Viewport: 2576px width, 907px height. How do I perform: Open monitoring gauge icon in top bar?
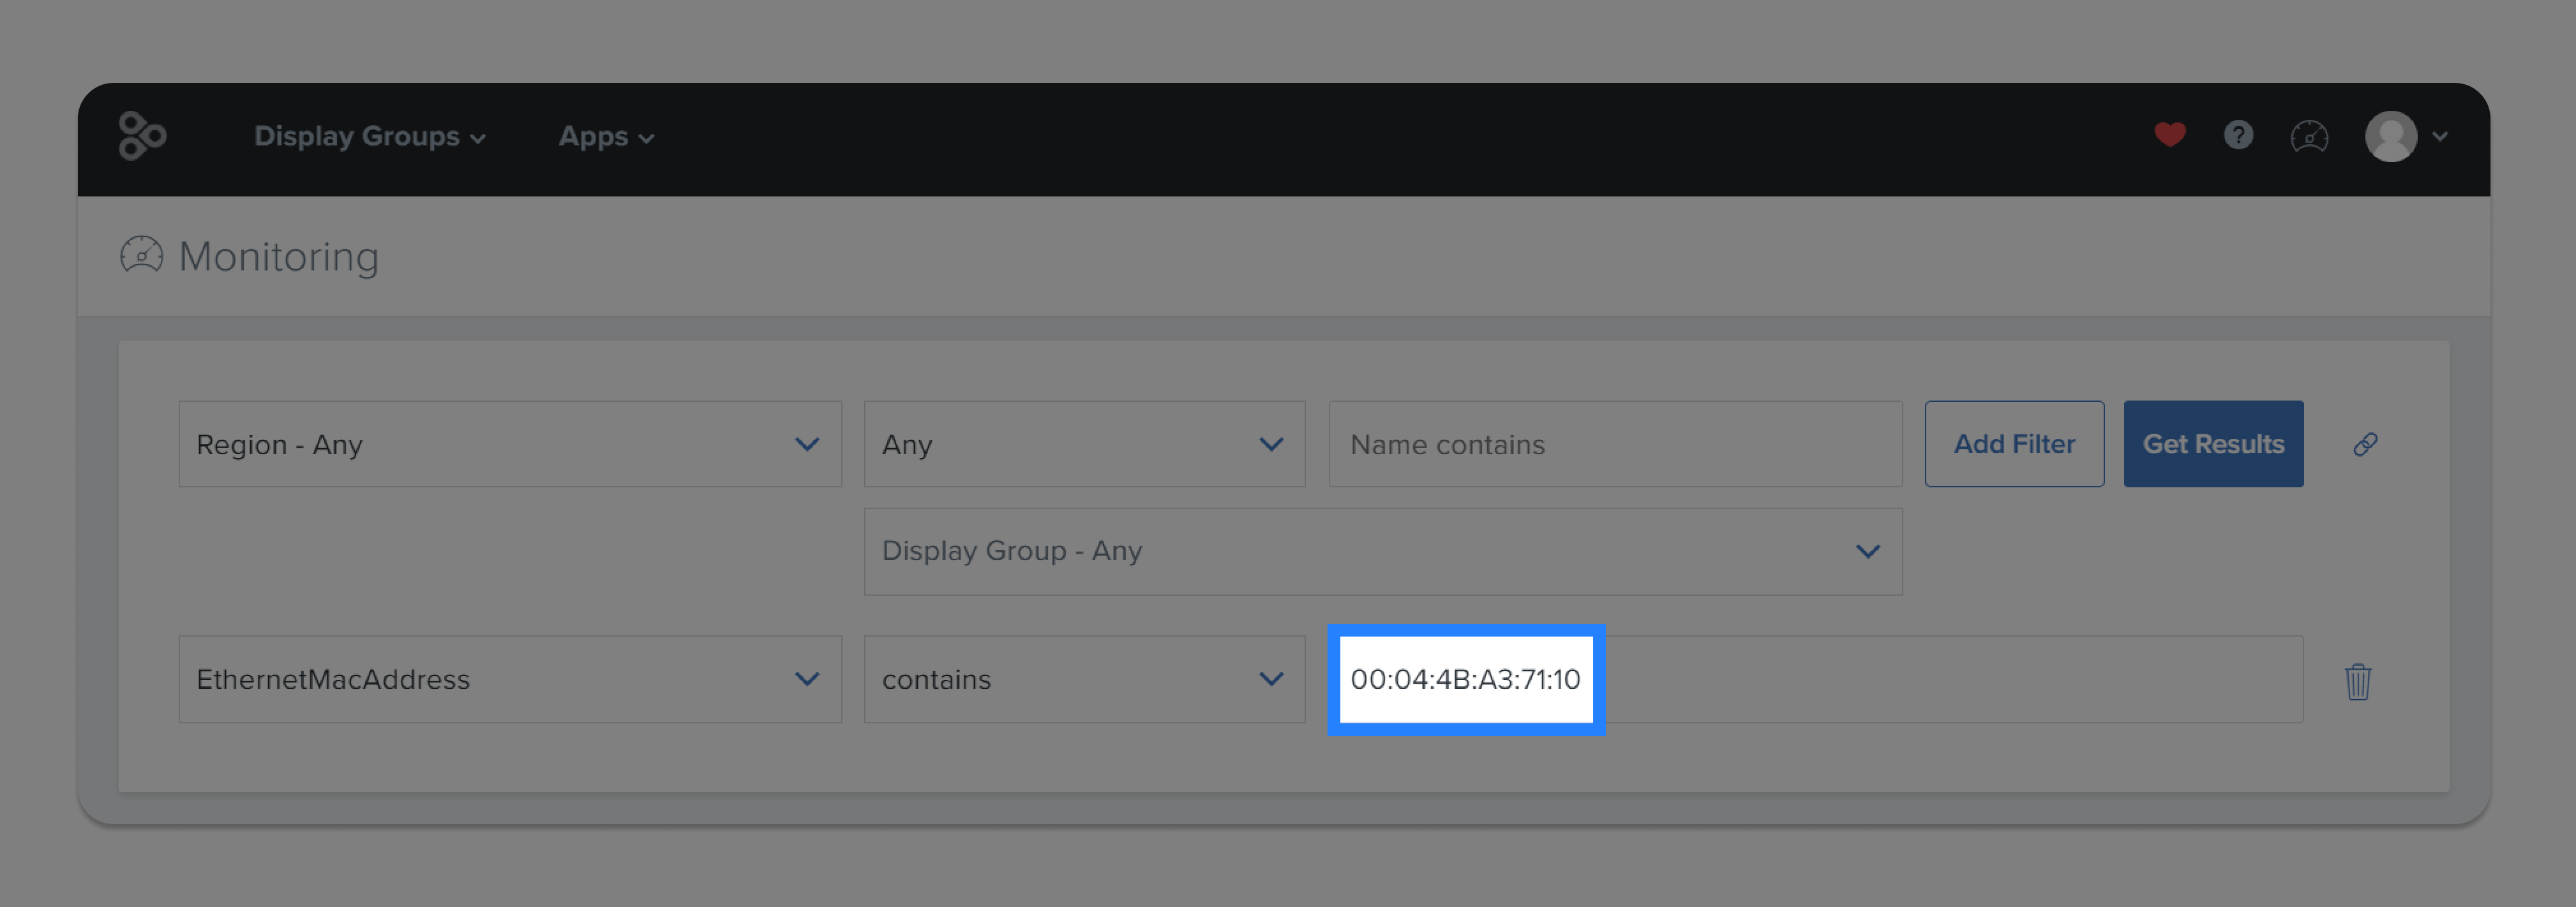pos(2309,136)
